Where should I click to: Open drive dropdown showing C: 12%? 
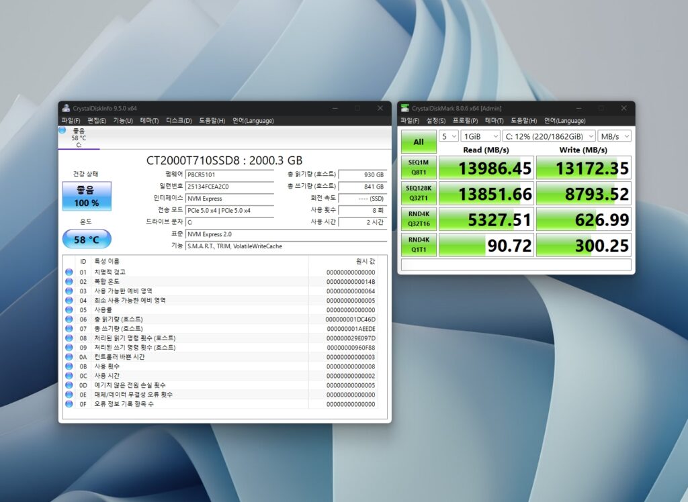coord(549,136)
